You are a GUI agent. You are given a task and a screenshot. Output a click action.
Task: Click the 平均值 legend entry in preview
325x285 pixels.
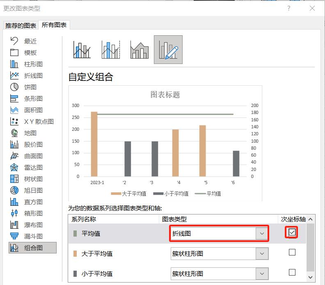208,194
